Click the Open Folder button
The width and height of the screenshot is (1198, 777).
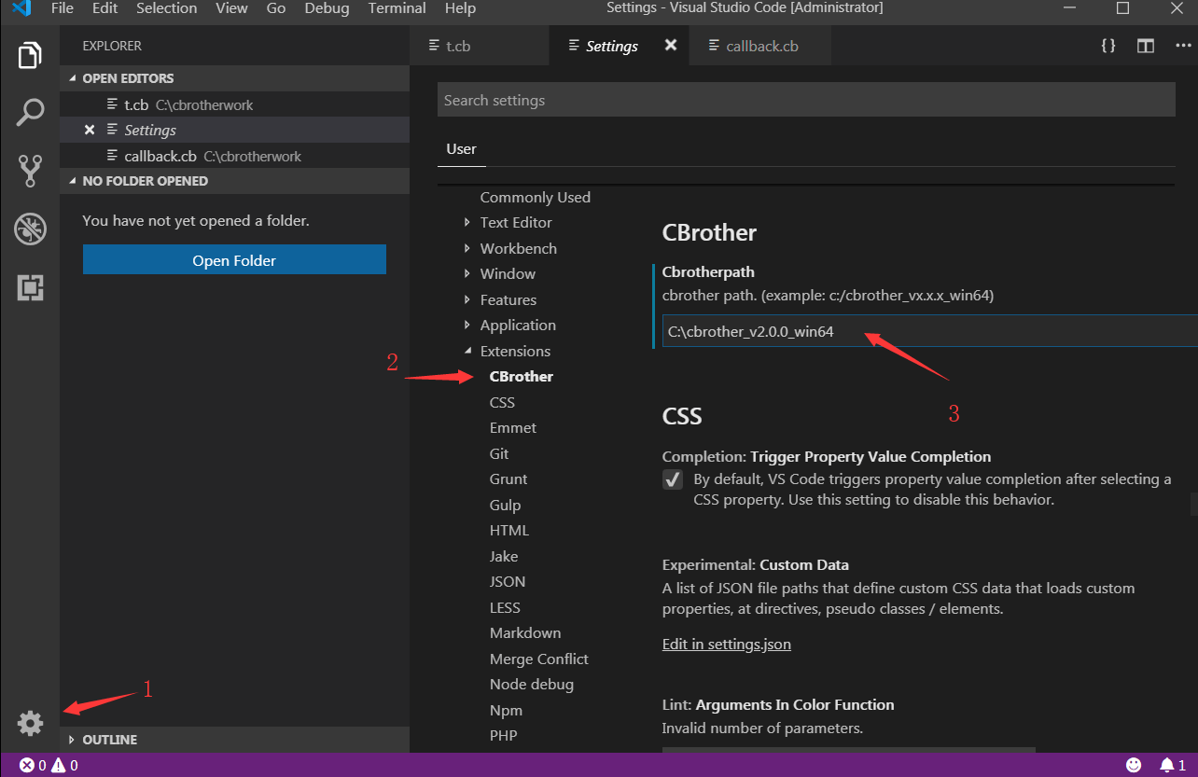point(234,260)
